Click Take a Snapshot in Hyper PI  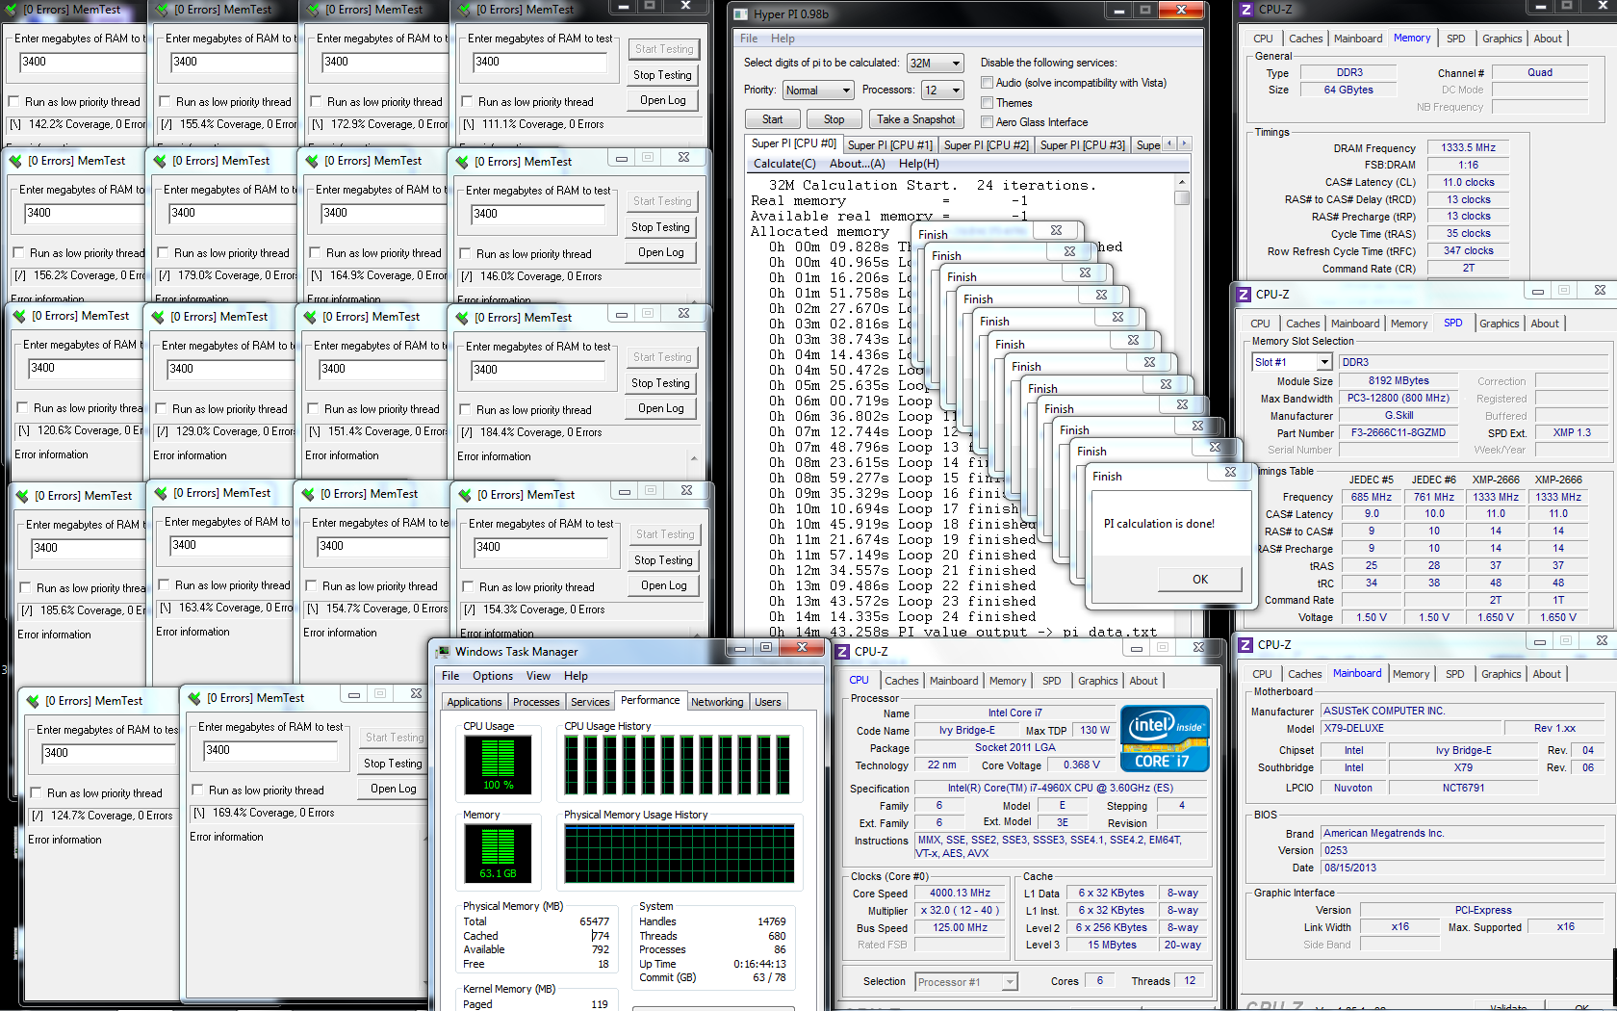[x=916, y=118]
